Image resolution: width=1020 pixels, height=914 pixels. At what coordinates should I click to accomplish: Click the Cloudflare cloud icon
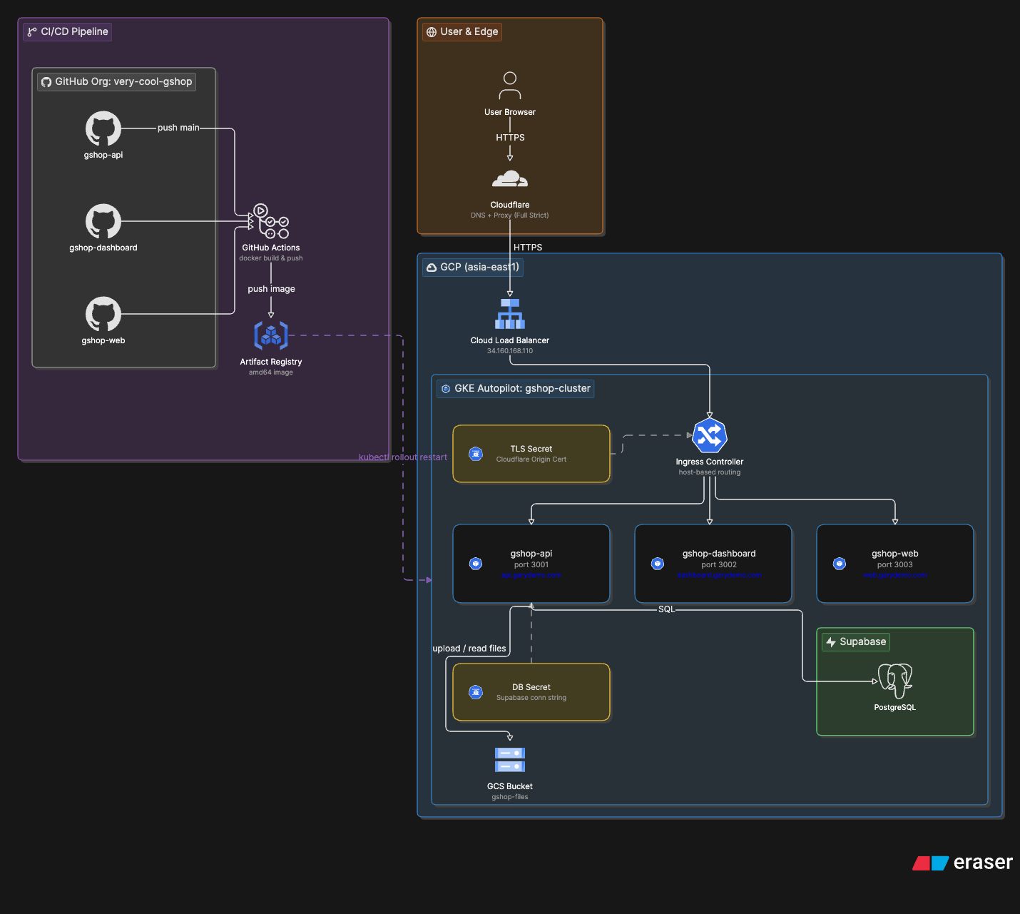510,178
